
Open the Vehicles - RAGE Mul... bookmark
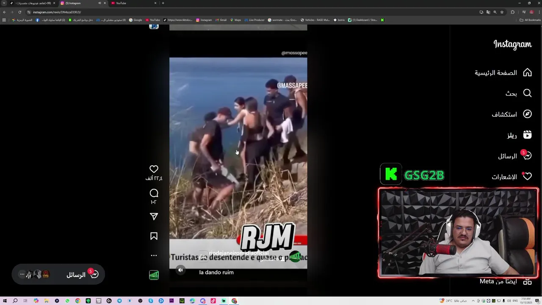[x=315, y=20]
